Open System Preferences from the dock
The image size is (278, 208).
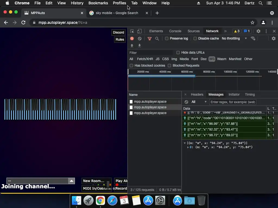click(160, 201)
